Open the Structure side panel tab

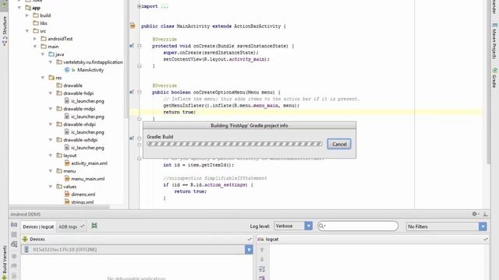pyautogui.click(x=4, y=31)
